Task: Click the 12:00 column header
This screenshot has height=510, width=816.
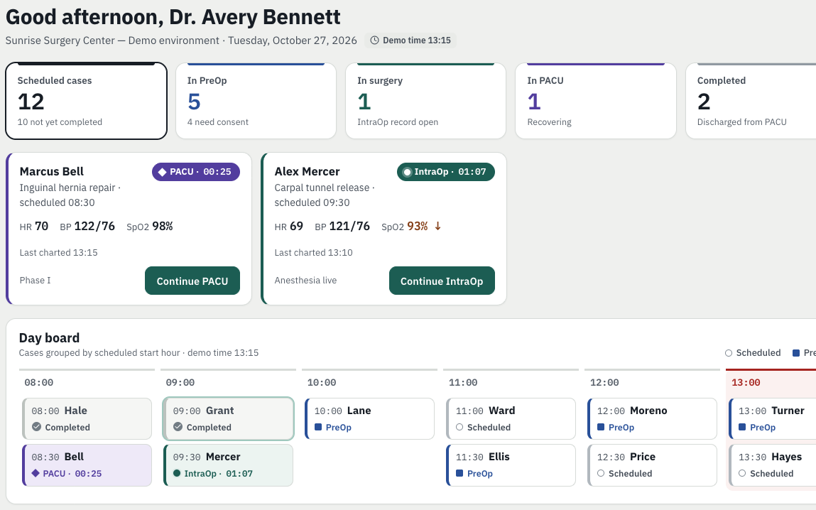Action: coord(604,382)
